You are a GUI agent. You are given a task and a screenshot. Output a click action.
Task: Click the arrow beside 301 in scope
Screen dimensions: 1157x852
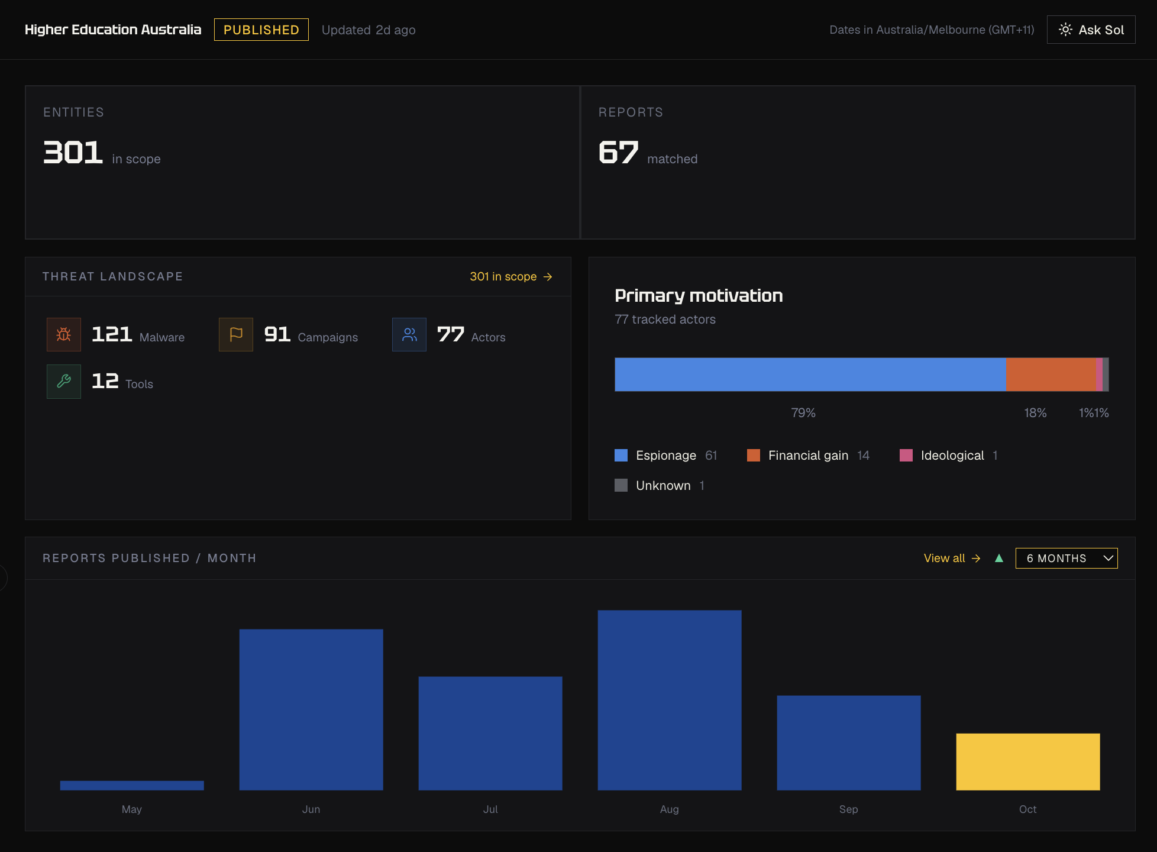click(x=548, y=277)
